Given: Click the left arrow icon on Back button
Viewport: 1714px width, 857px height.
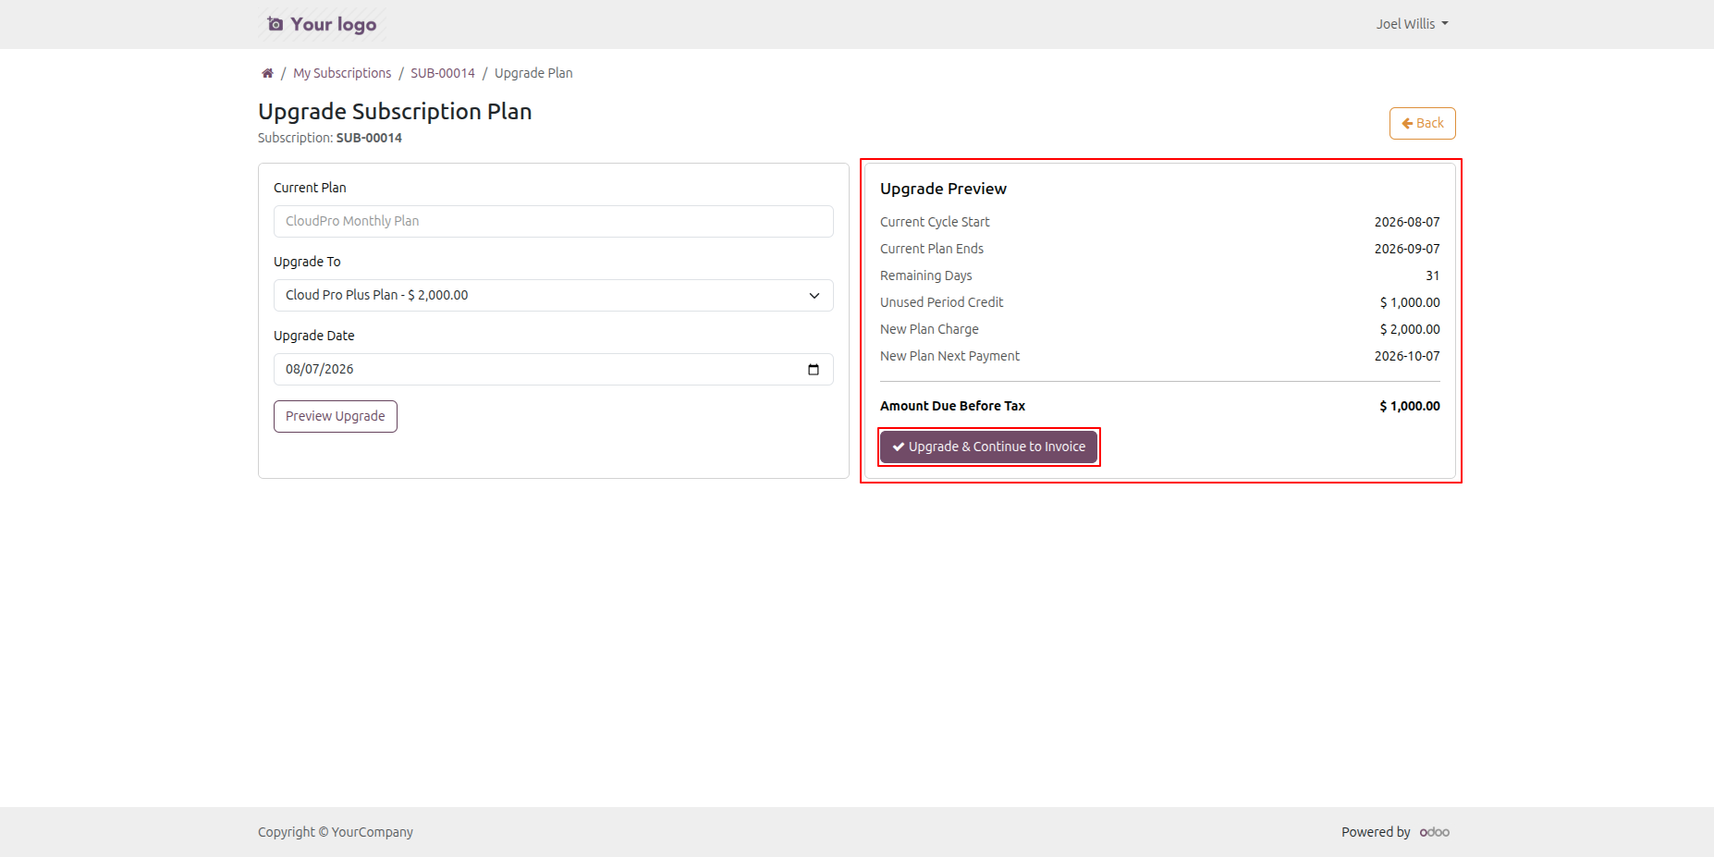Looking at the screenshot, I should coord(1407,123).
